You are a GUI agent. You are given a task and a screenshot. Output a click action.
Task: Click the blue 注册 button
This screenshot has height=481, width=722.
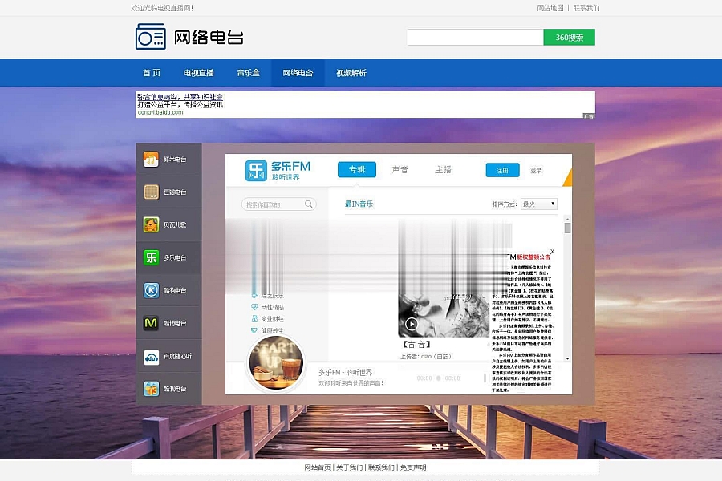[502, 170]
